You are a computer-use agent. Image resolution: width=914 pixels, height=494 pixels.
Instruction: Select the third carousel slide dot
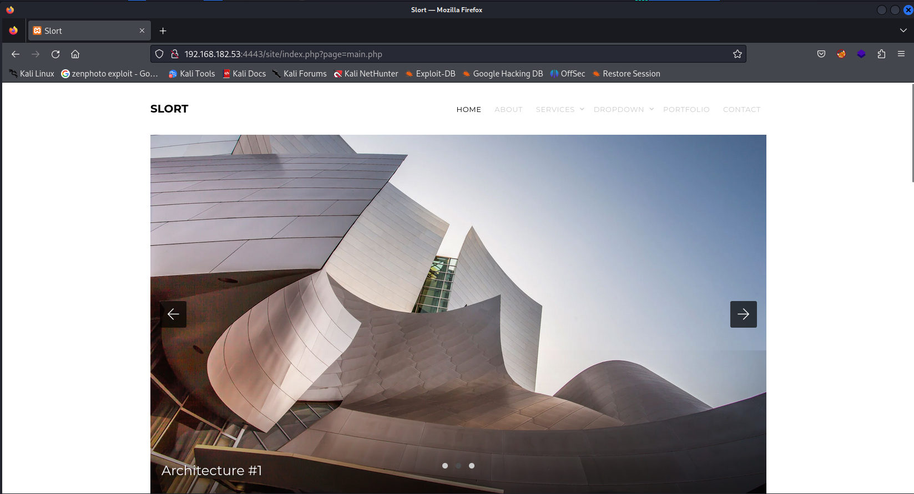[472, 466]
